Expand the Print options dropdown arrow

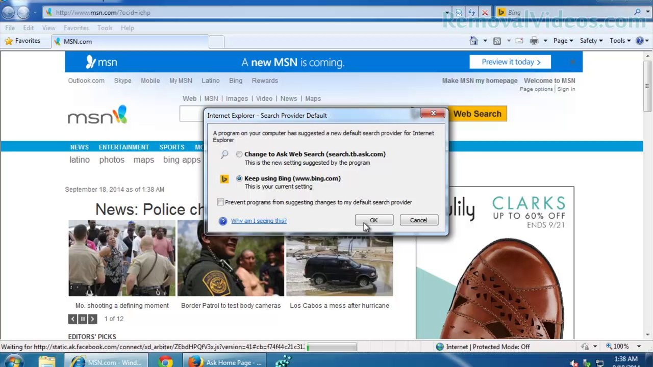545,41
